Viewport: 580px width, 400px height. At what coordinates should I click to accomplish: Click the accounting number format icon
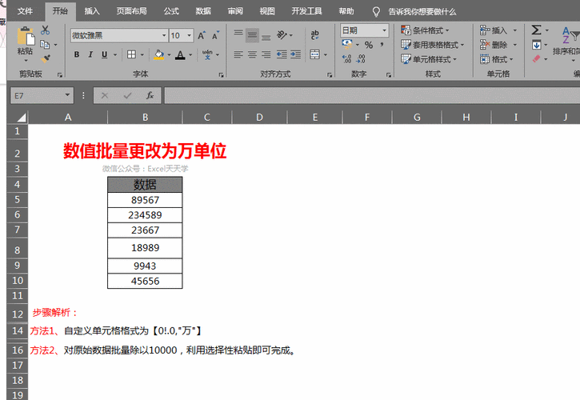[347, 45]
